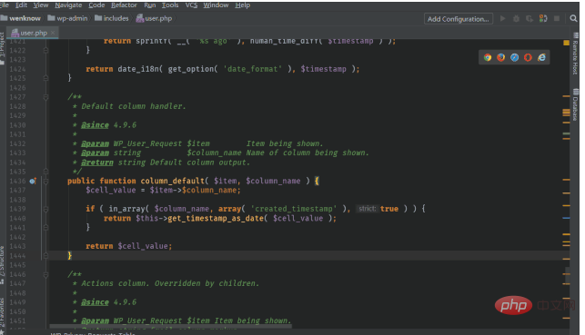Click the wenknow project breadcrumb

click(25, 18)
